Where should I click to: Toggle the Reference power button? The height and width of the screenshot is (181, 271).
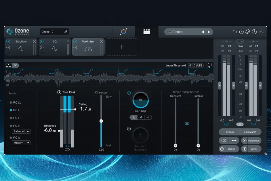tap(245, 140)
